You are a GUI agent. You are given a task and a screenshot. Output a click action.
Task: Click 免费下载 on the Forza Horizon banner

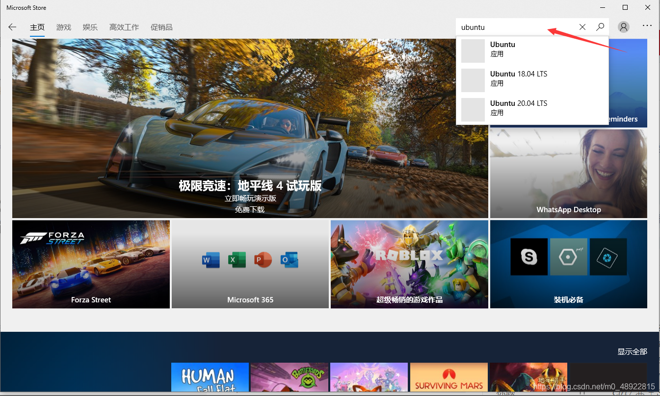(250, 209)
